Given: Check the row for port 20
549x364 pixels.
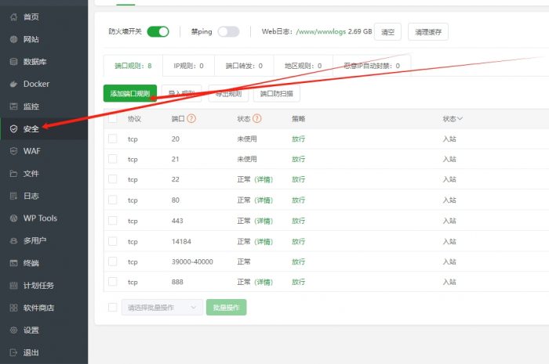Looking at the screenshot, I should click(113, 139).
